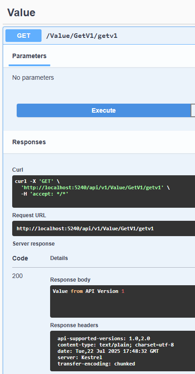Click the Code column header
Viewport: 195px width, 374px height.
[x=20, y=258]
